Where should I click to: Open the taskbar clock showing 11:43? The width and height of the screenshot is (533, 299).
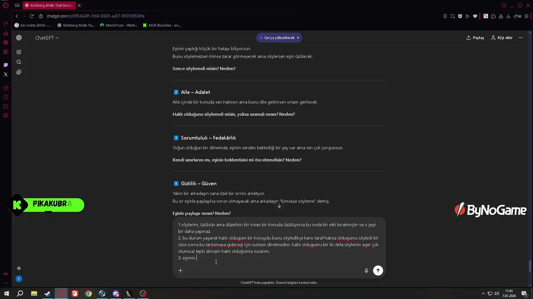tap(509, 293)
